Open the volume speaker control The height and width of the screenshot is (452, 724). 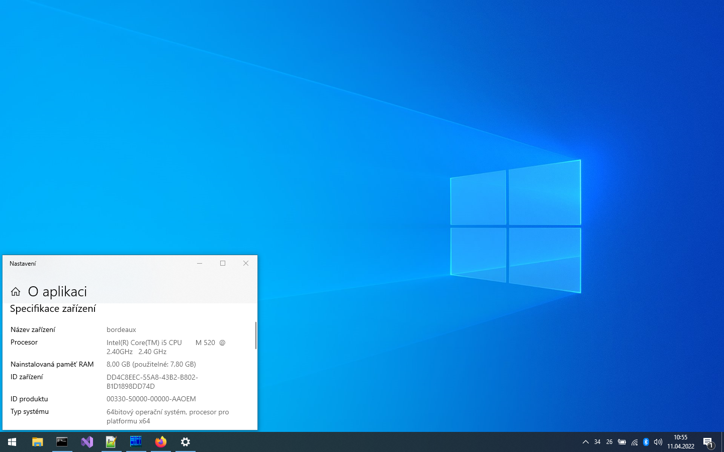[x=658, y=442]
